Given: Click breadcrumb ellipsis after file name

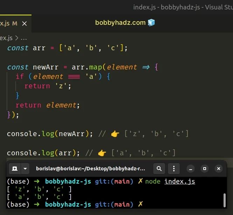Looking at the screenshot, I should point(24,38).
